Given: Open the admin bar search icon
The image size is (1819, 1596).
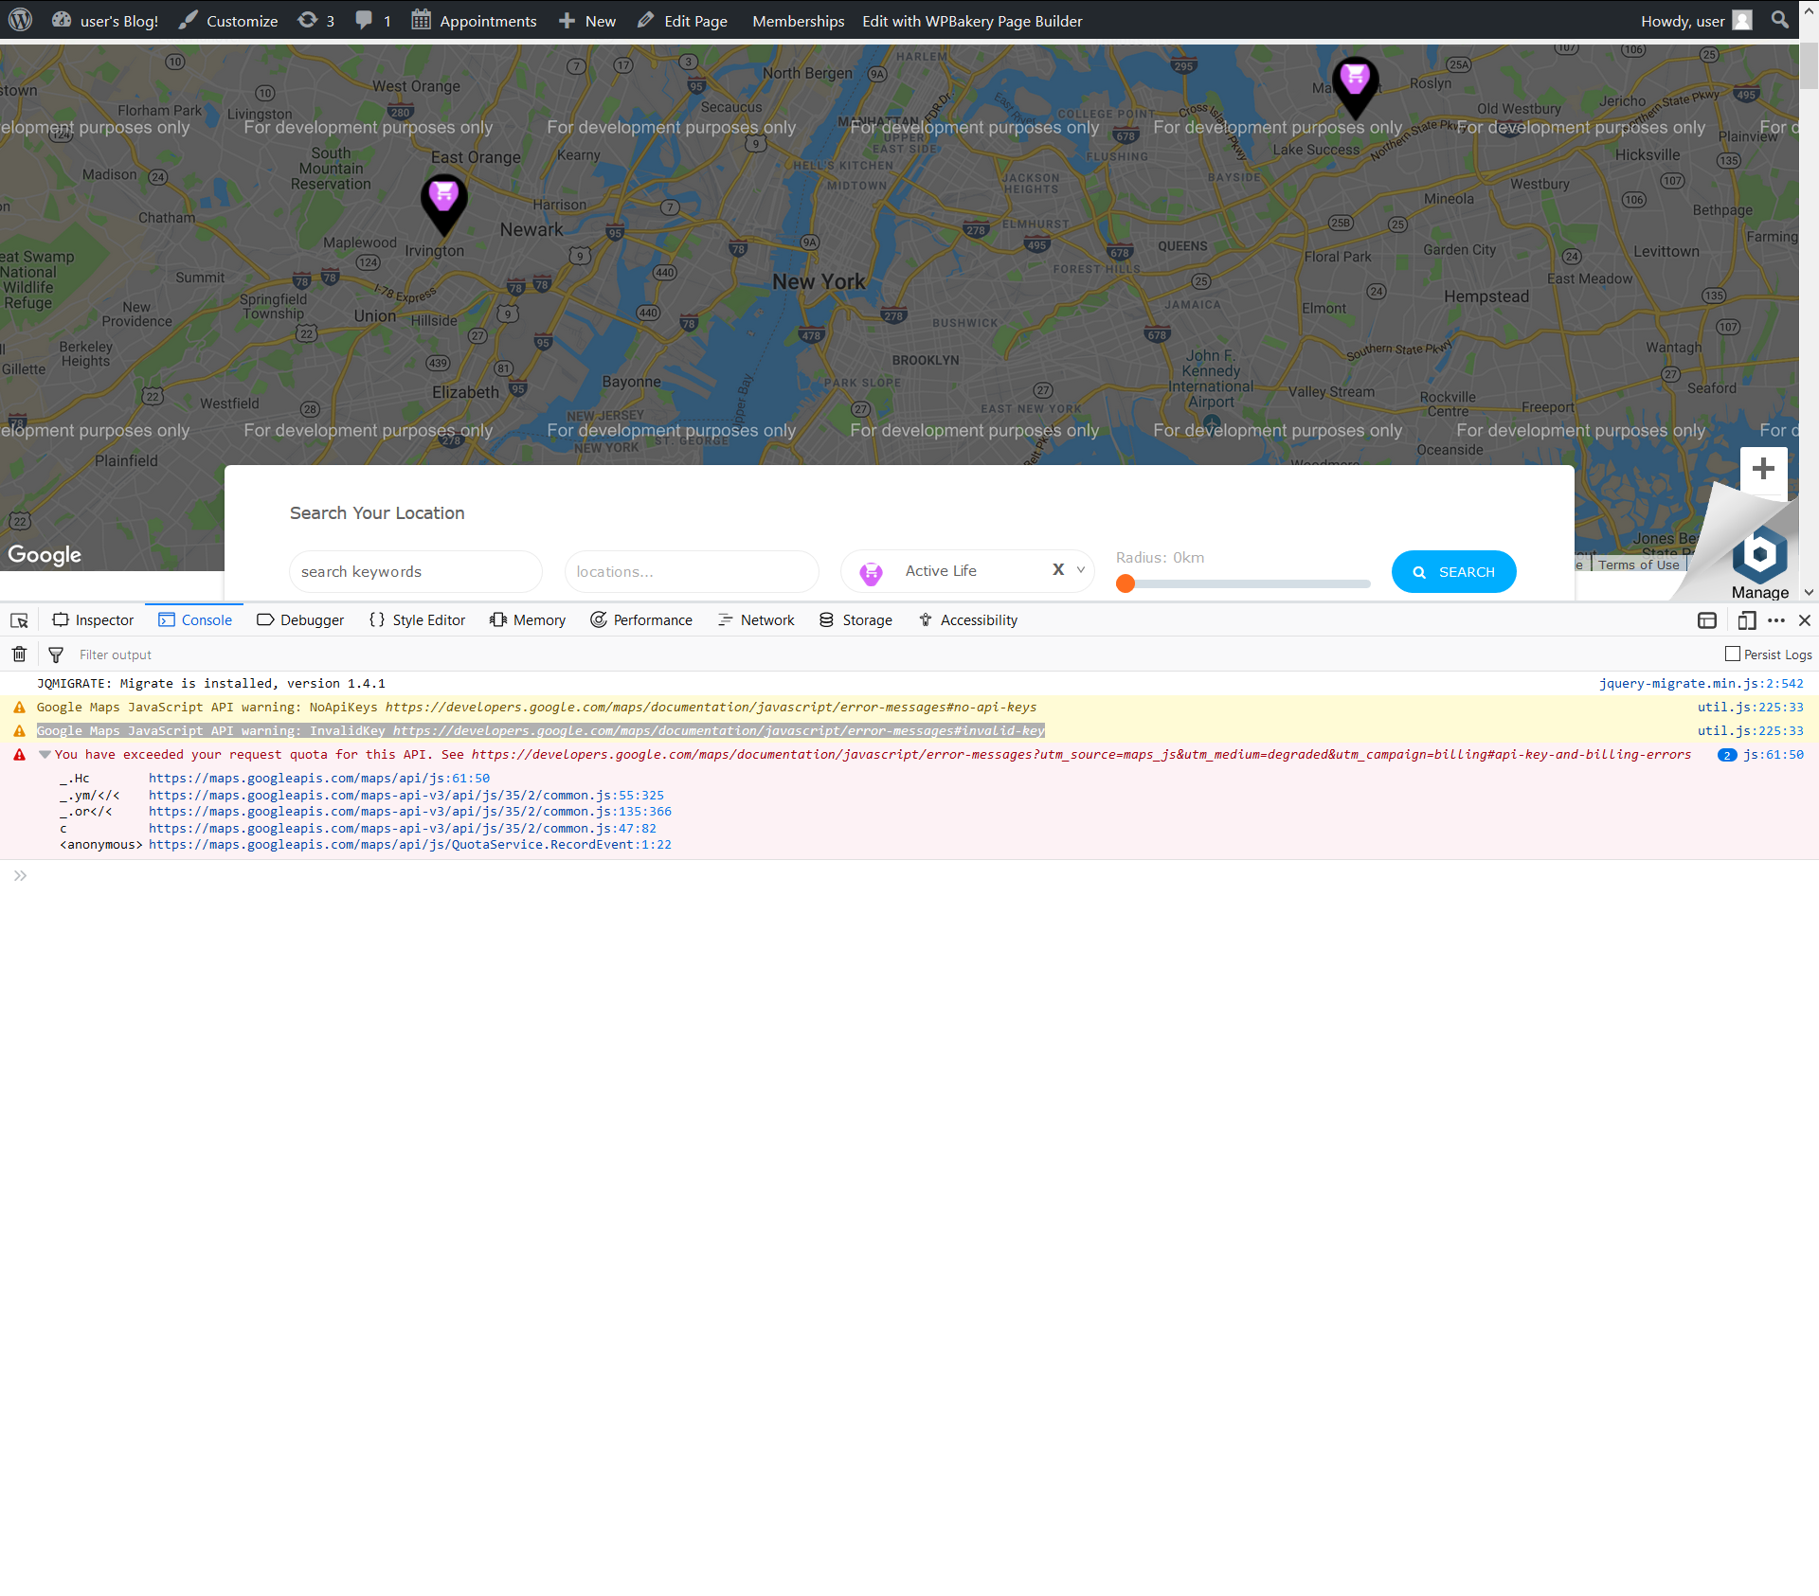Looking at the screenshot, I should point(1779,20).
